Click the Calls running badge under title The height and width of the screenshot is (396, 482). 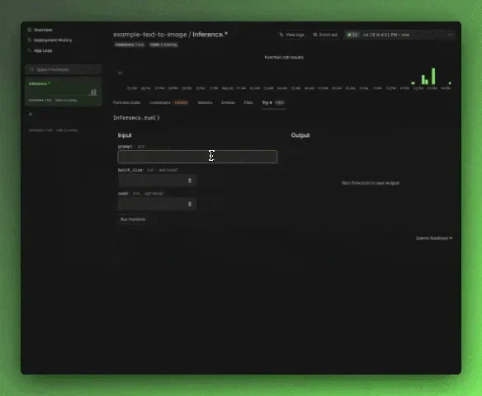pyautogui.click(x=163, y=45)
